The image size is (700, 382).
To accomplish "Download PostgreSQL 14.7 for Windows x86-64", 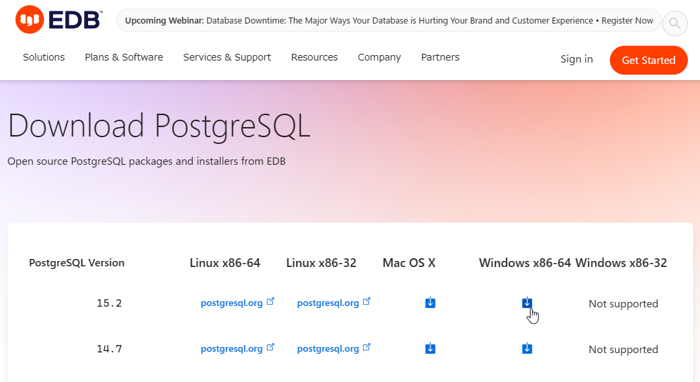I will 527,348.
